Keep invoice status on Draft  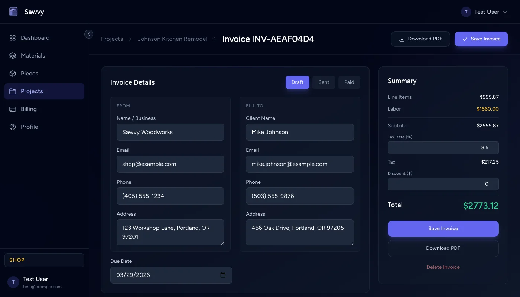pos(297,82)
